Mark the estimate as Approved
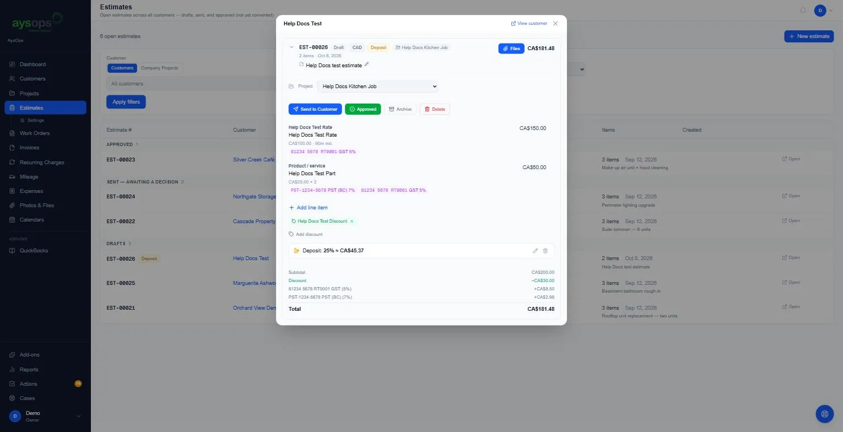Screen dimensions: 843x432 (363, 109)
